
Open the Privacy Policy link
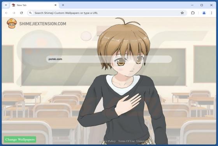point(107,141)
